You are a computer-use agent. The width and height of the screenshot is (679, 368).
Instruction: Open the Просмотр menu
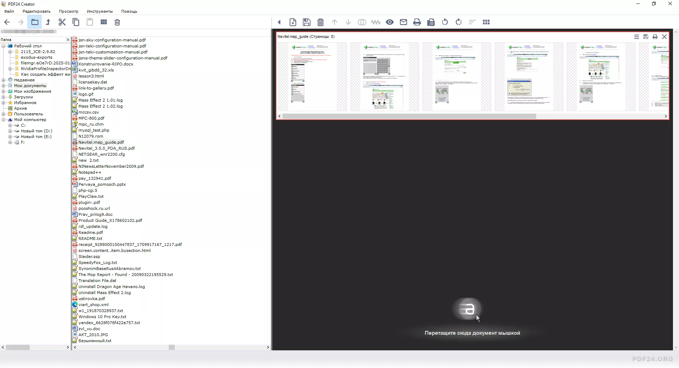pos(69,11)
